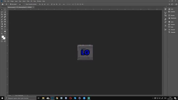Image resolution: width=178 pixels, height=100 pixels.
Task: Select the Zoom tool
Action: (x=2, y=34)
